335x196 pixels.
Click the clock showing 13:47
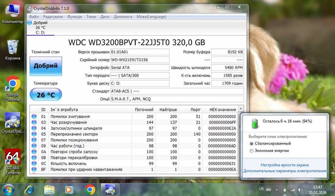[x=318, y=187]
